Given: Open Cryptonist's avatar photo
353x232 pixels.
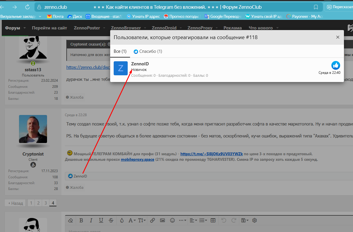Looking at the screenshot, I should coord(33,129).
